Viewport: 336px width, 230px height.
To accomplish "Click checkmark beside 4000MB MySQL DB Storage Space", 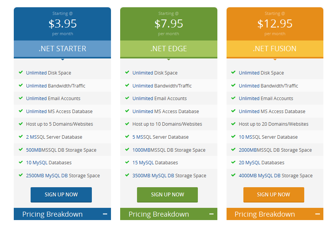I will (x=233, y=175).
